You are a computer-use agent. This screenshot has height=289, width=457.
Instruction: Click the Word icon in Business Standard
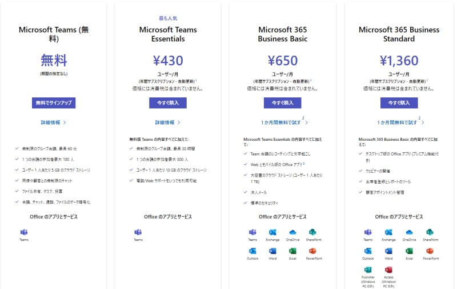388,251
